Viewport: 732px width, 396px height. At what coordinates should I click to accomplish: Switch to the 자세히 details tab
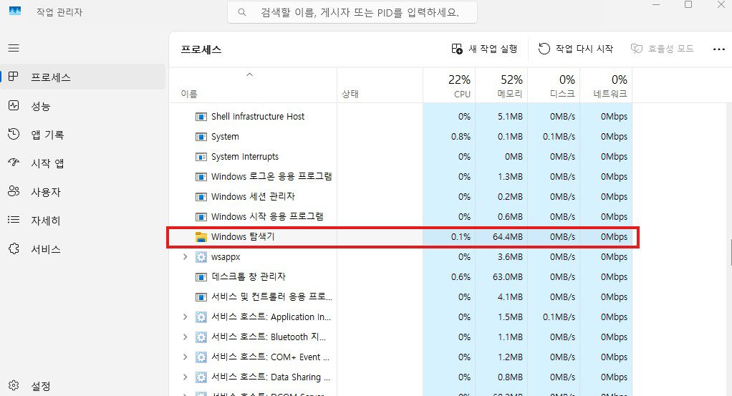pyautogui.click(x=45, y=221)
